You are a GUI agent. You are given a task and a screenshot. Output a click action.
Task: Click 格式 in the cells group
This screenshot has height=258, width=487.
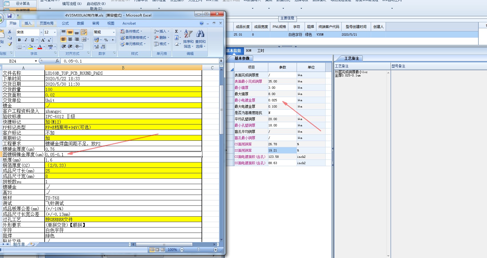(x=161, y=44)
